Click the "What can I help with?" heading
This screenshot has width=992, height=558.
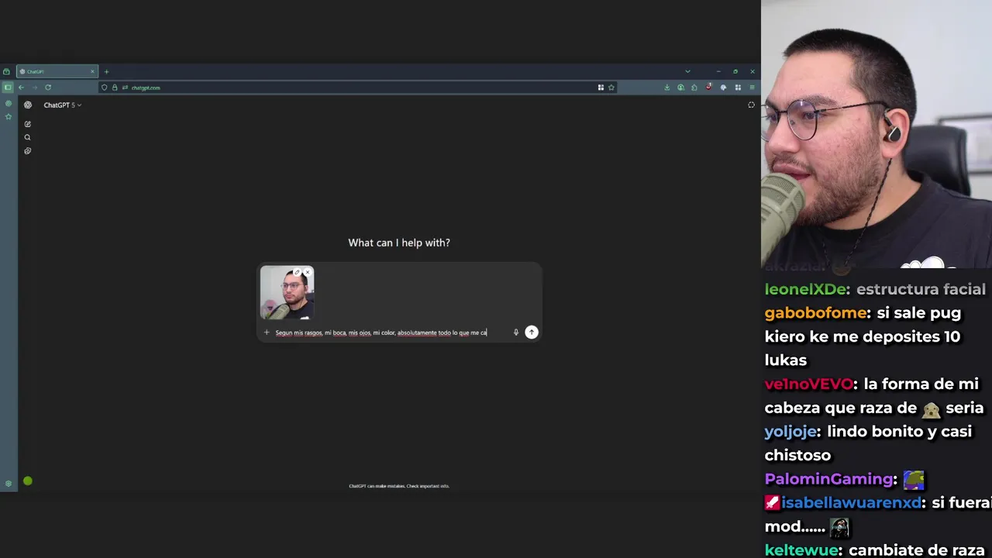(399, 243)
